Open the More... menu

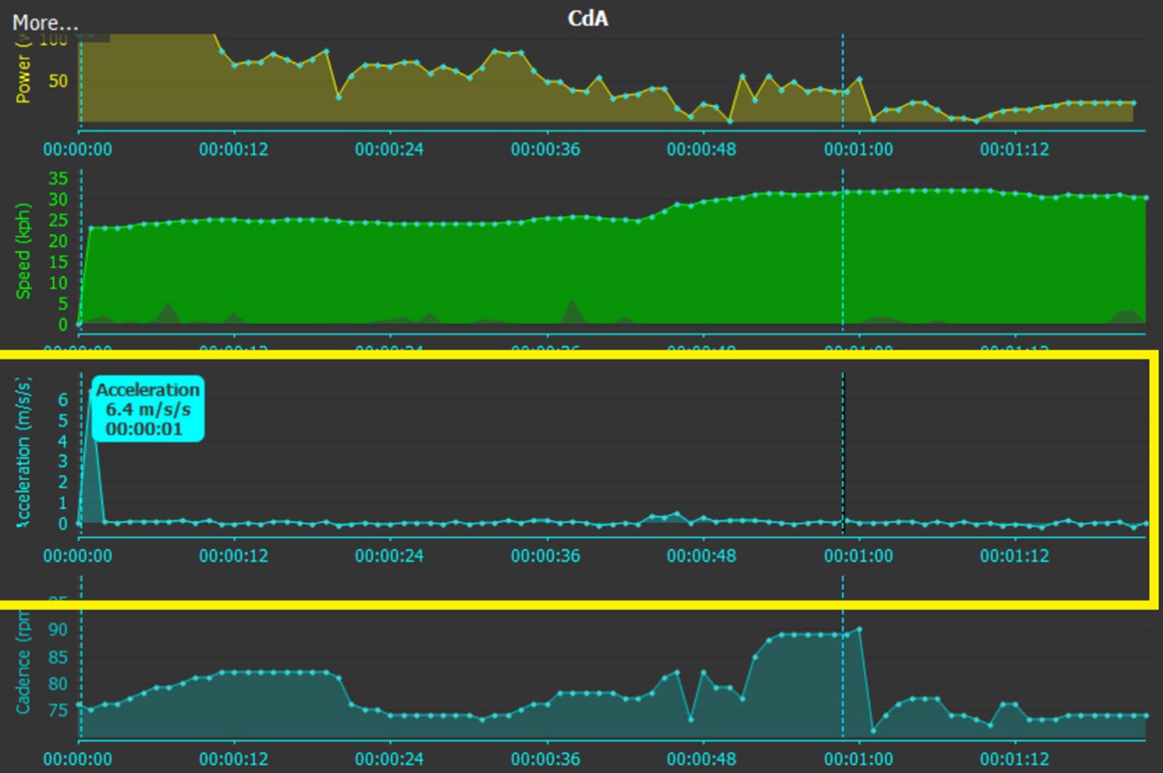point(45,23)
